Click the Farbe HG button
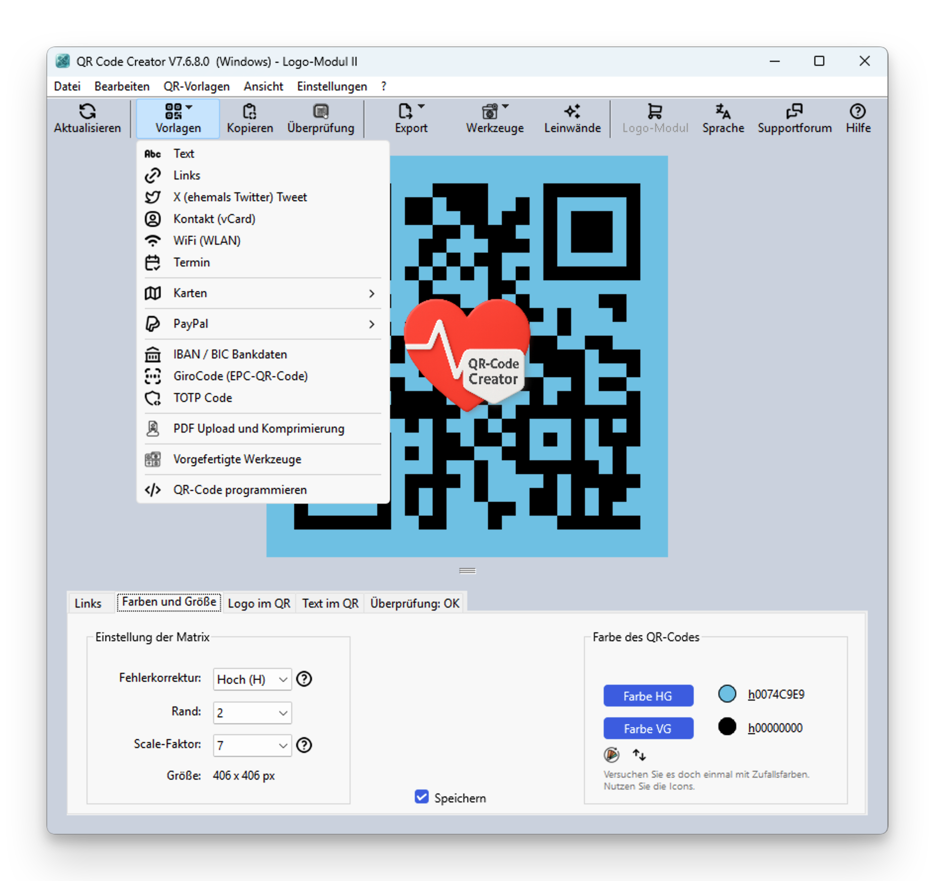 pos(648,696)
